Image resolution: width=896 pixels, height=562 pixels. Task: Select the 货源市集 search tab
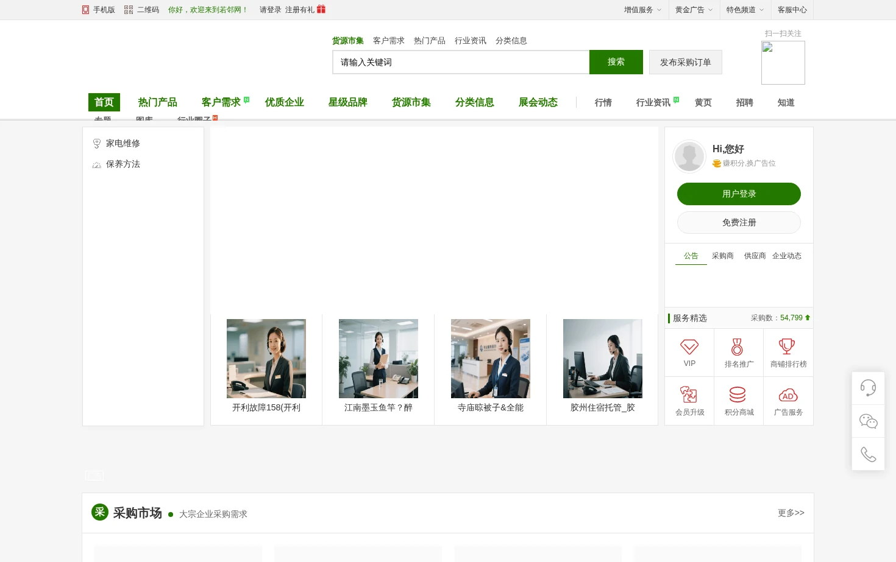coord(348,41)
